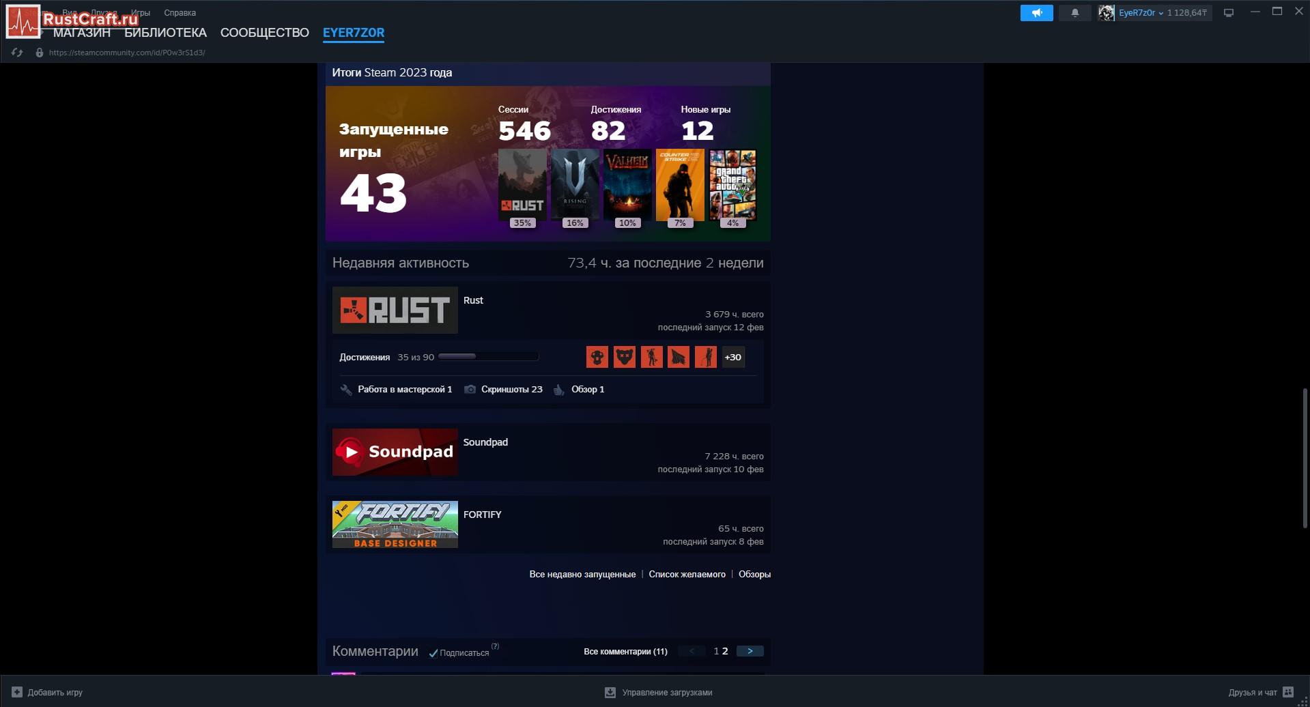
Task: Open the Counter-Strike cover thumbnail
Action: [x=680, y=185]
